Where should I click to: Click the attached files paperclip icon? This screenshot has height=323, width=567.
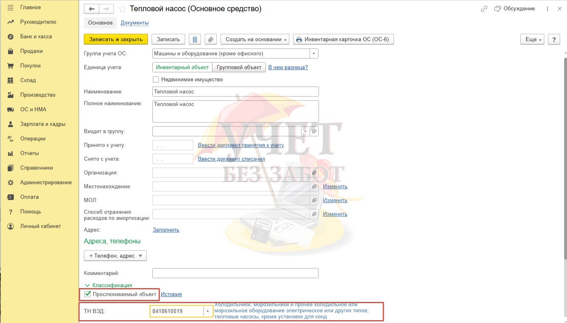tap(210, 39)
